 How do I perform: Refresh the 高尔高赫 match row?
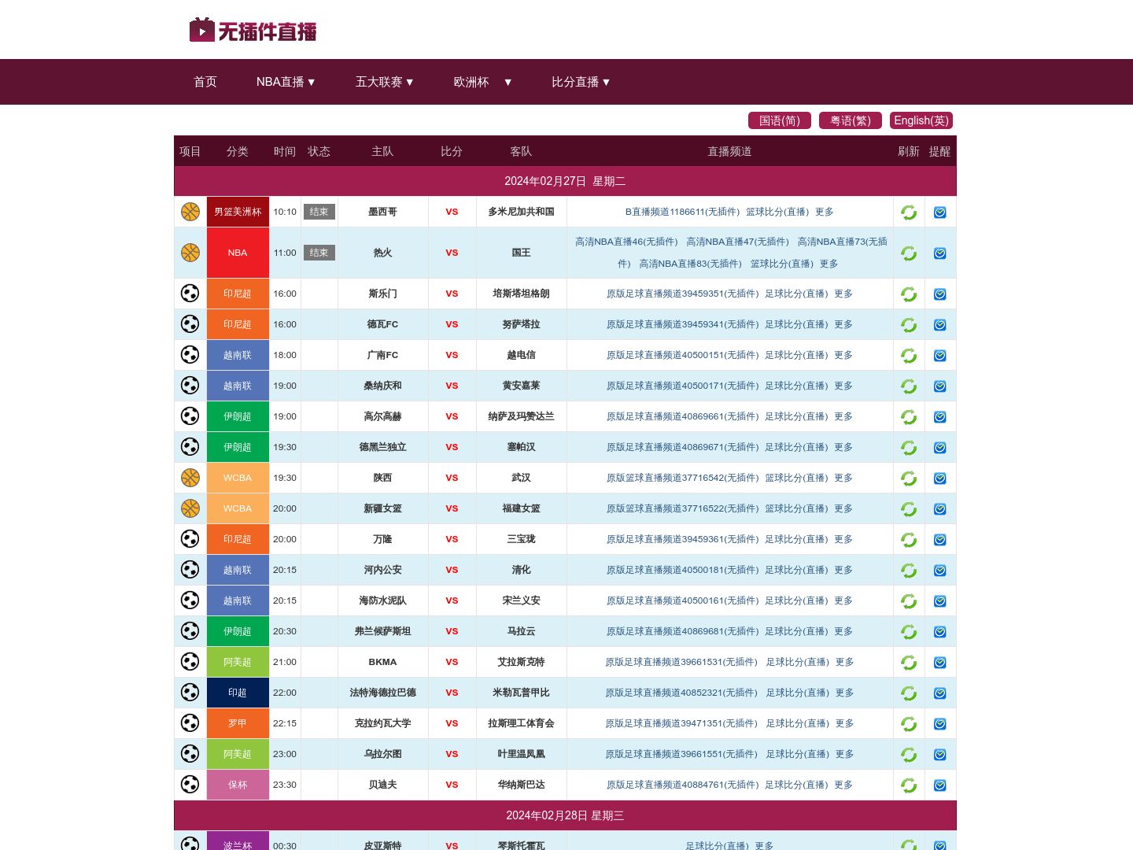[x=909, y=417]
